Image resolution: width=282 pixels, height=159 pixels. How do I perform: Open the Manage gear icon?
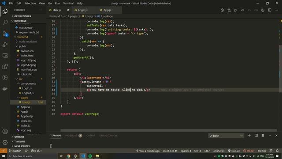tap(5, 142)
